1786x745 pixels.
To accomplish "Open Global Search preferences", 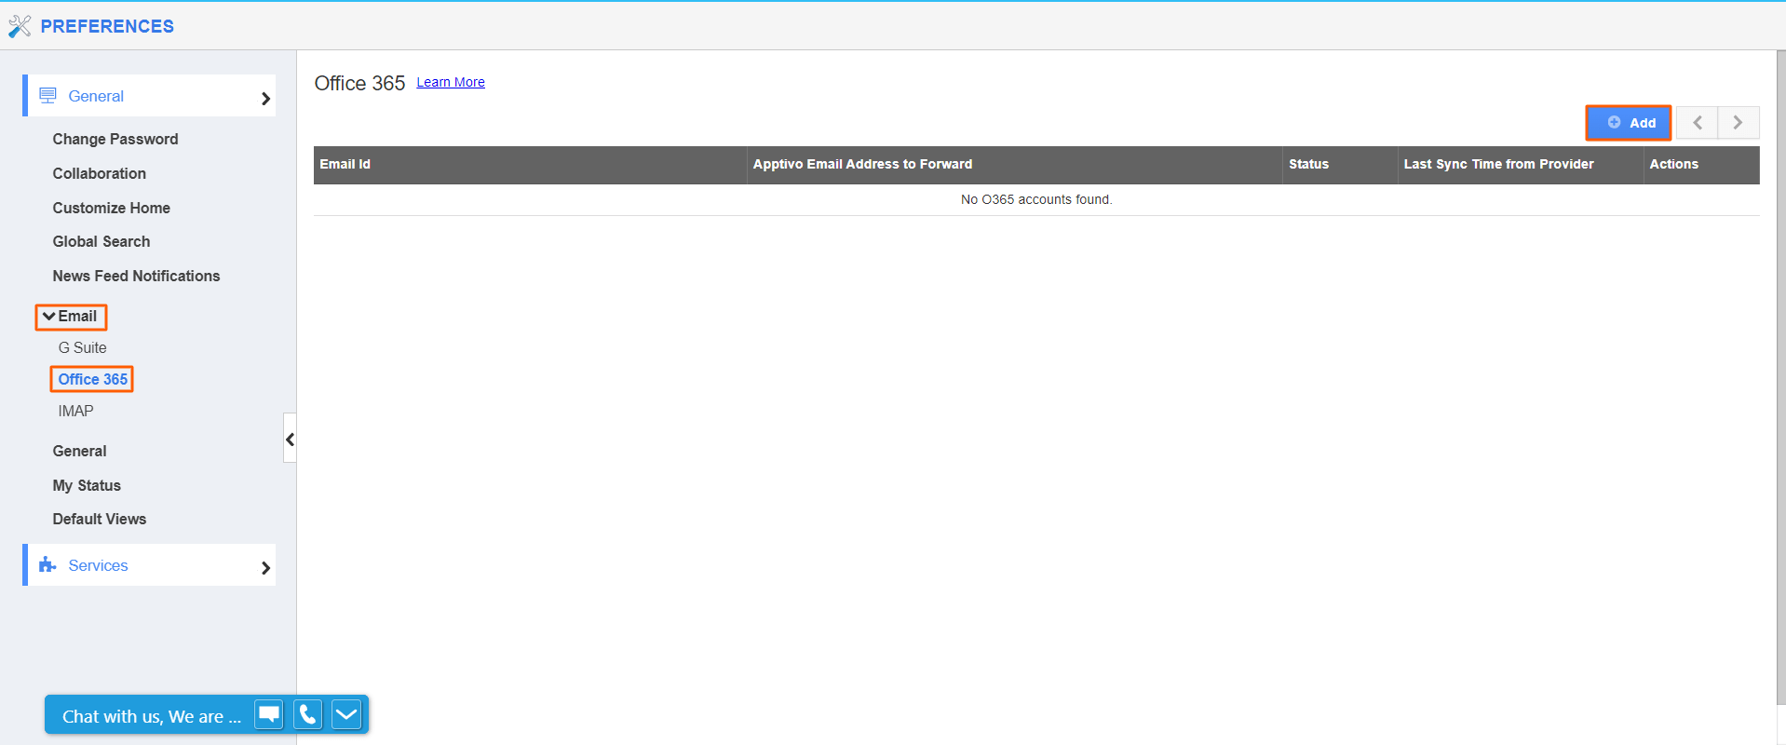I will pos(101,241).
